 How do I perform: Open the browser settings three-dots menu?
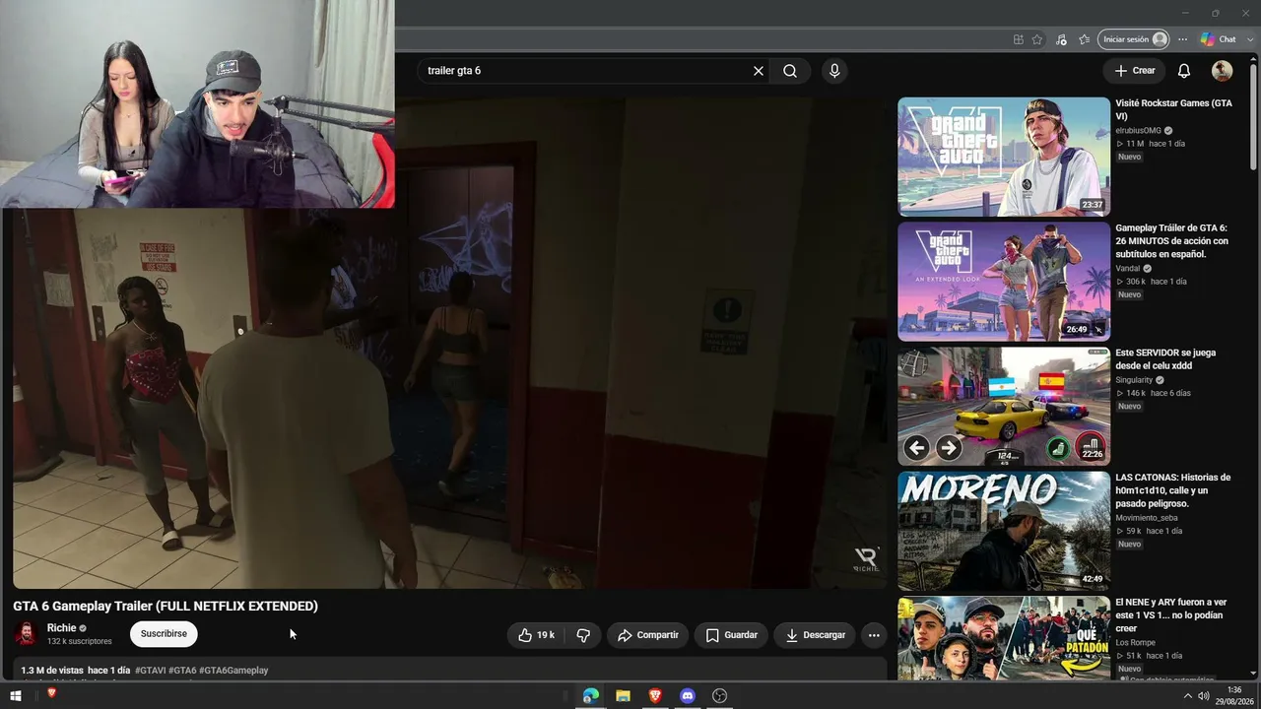point(1183,39)
